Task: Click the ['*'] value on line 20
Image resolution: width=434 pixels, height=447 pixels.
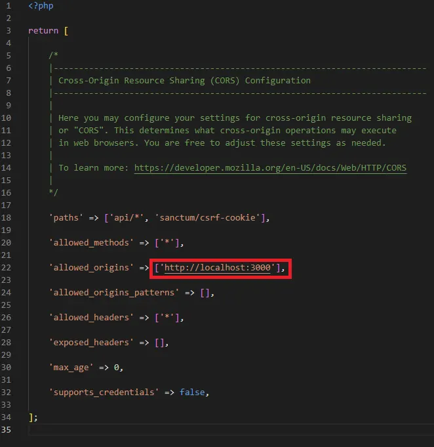Action: 167,243
